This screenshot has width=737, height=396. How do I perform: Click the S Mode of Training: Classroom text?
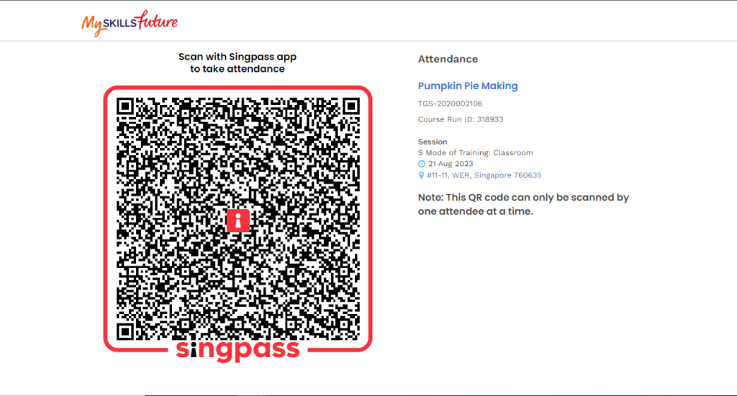[x=475, y=153]
